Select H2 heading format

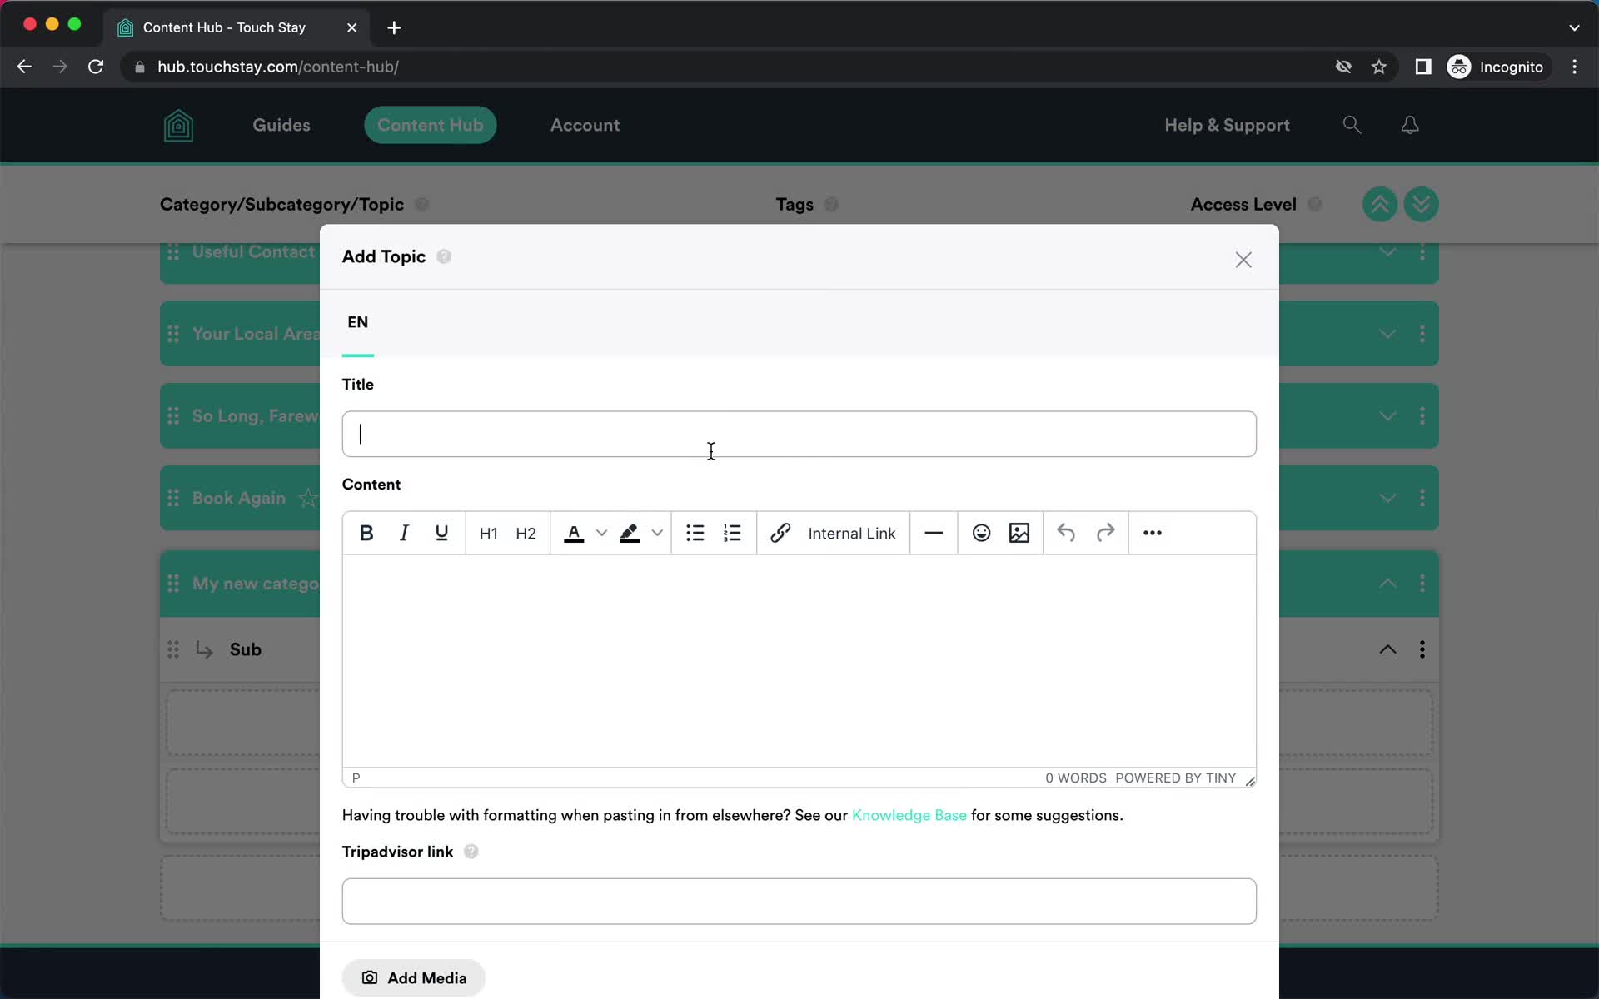526,533
